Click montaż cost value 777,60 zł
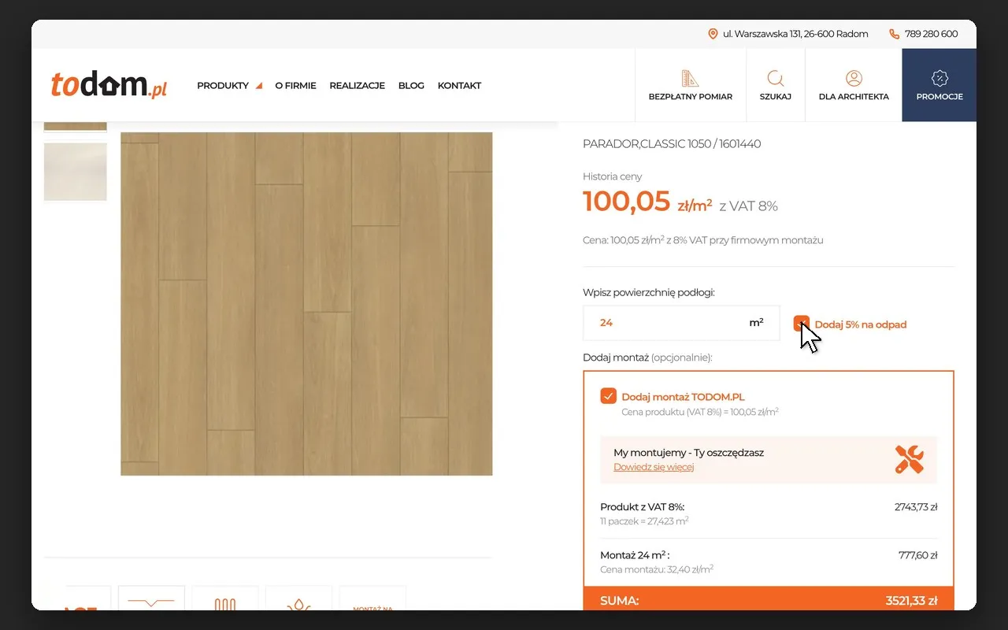 [917, 555]
